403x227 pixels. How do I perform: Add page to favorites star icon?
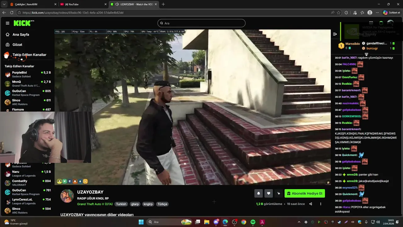[x=339, y=13]
